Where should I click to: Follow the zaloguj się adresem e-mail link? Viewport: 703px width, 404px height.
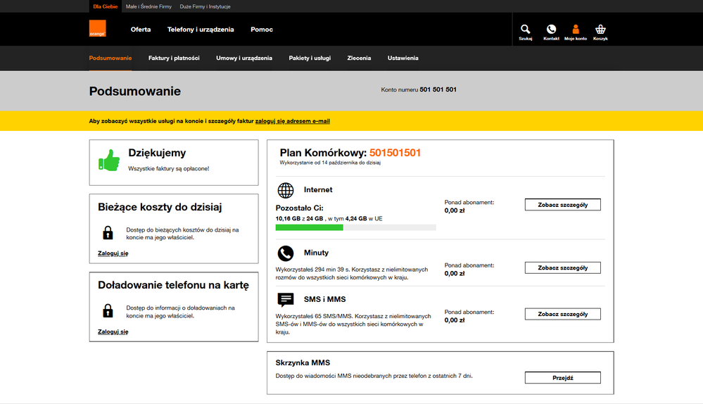click(292, 121)
